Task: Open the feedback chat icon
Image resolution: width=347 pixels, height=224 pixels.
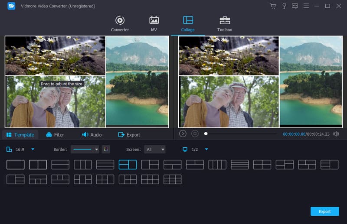Action: click(295, 6)
